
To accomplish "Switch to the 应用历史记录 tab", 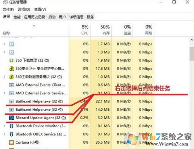I will click(34, 17).
